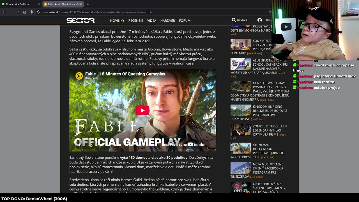The image size is (359, 202).
Task: Click the YouTube logo on the video
Action: (196, 144)
